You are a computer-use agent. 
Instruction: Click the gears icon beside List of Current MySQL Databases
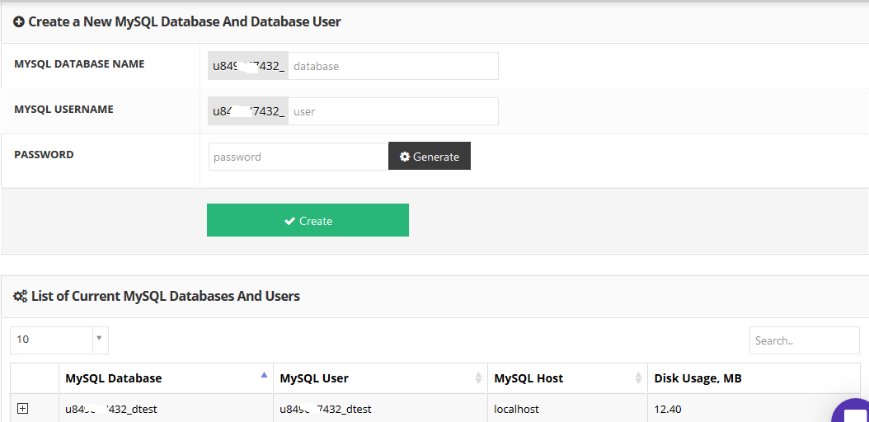pyautogui.click(x=20, y=296)
